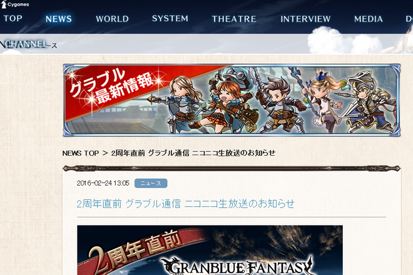Click the グラブル最新情報 banner image

pos(232,100)
